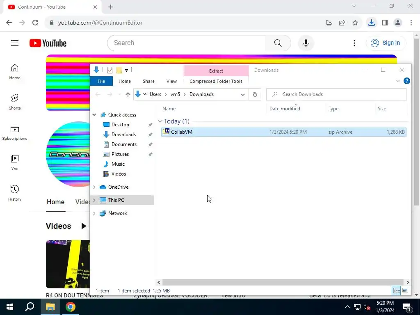Reload the YouTube page

(35, 23)
